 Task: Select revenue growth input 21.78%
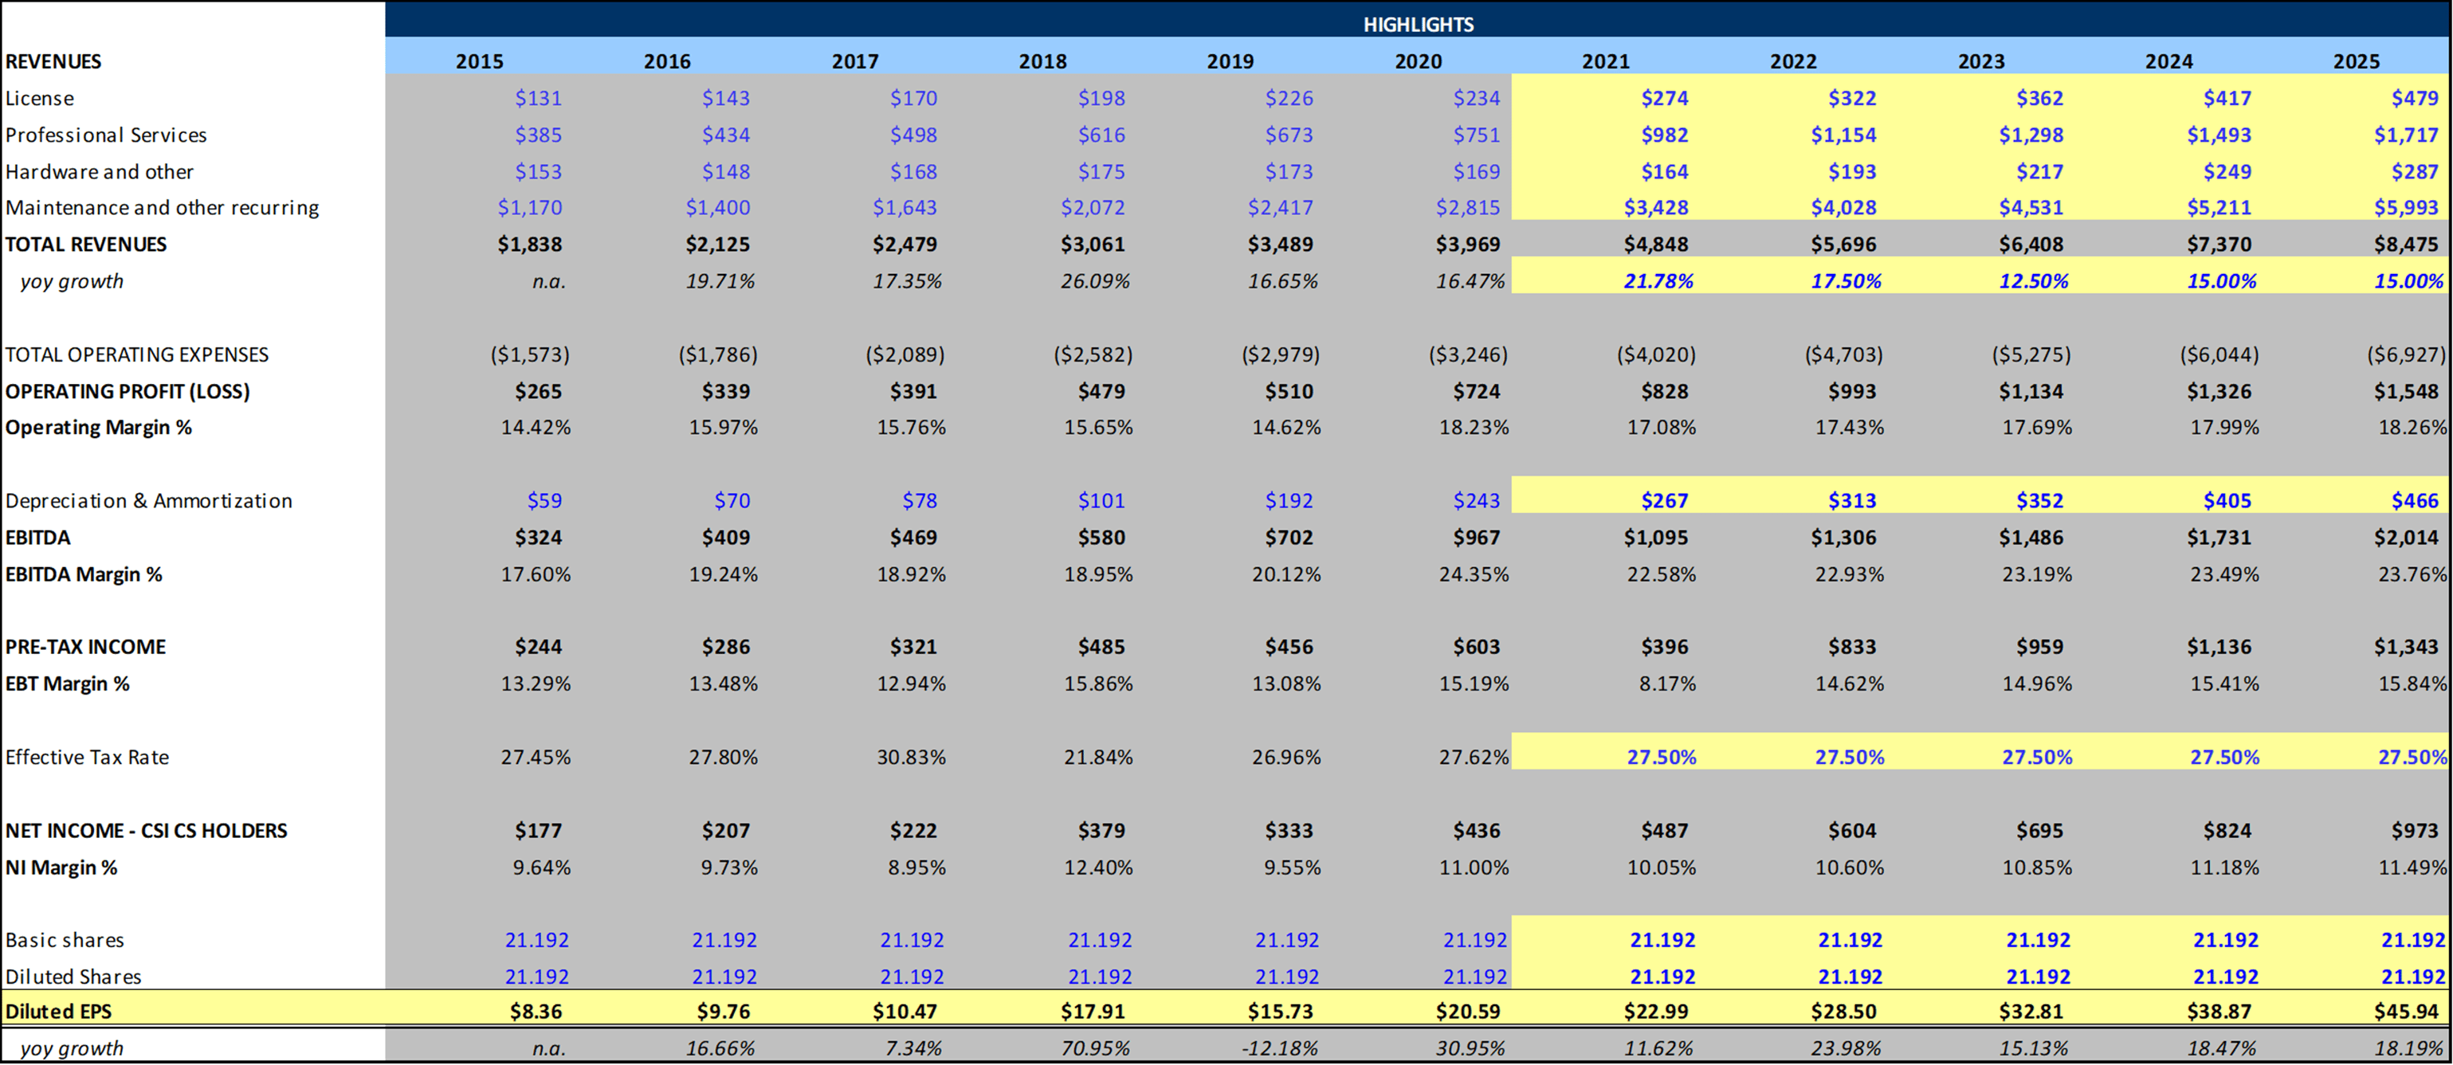[1658, 282]
